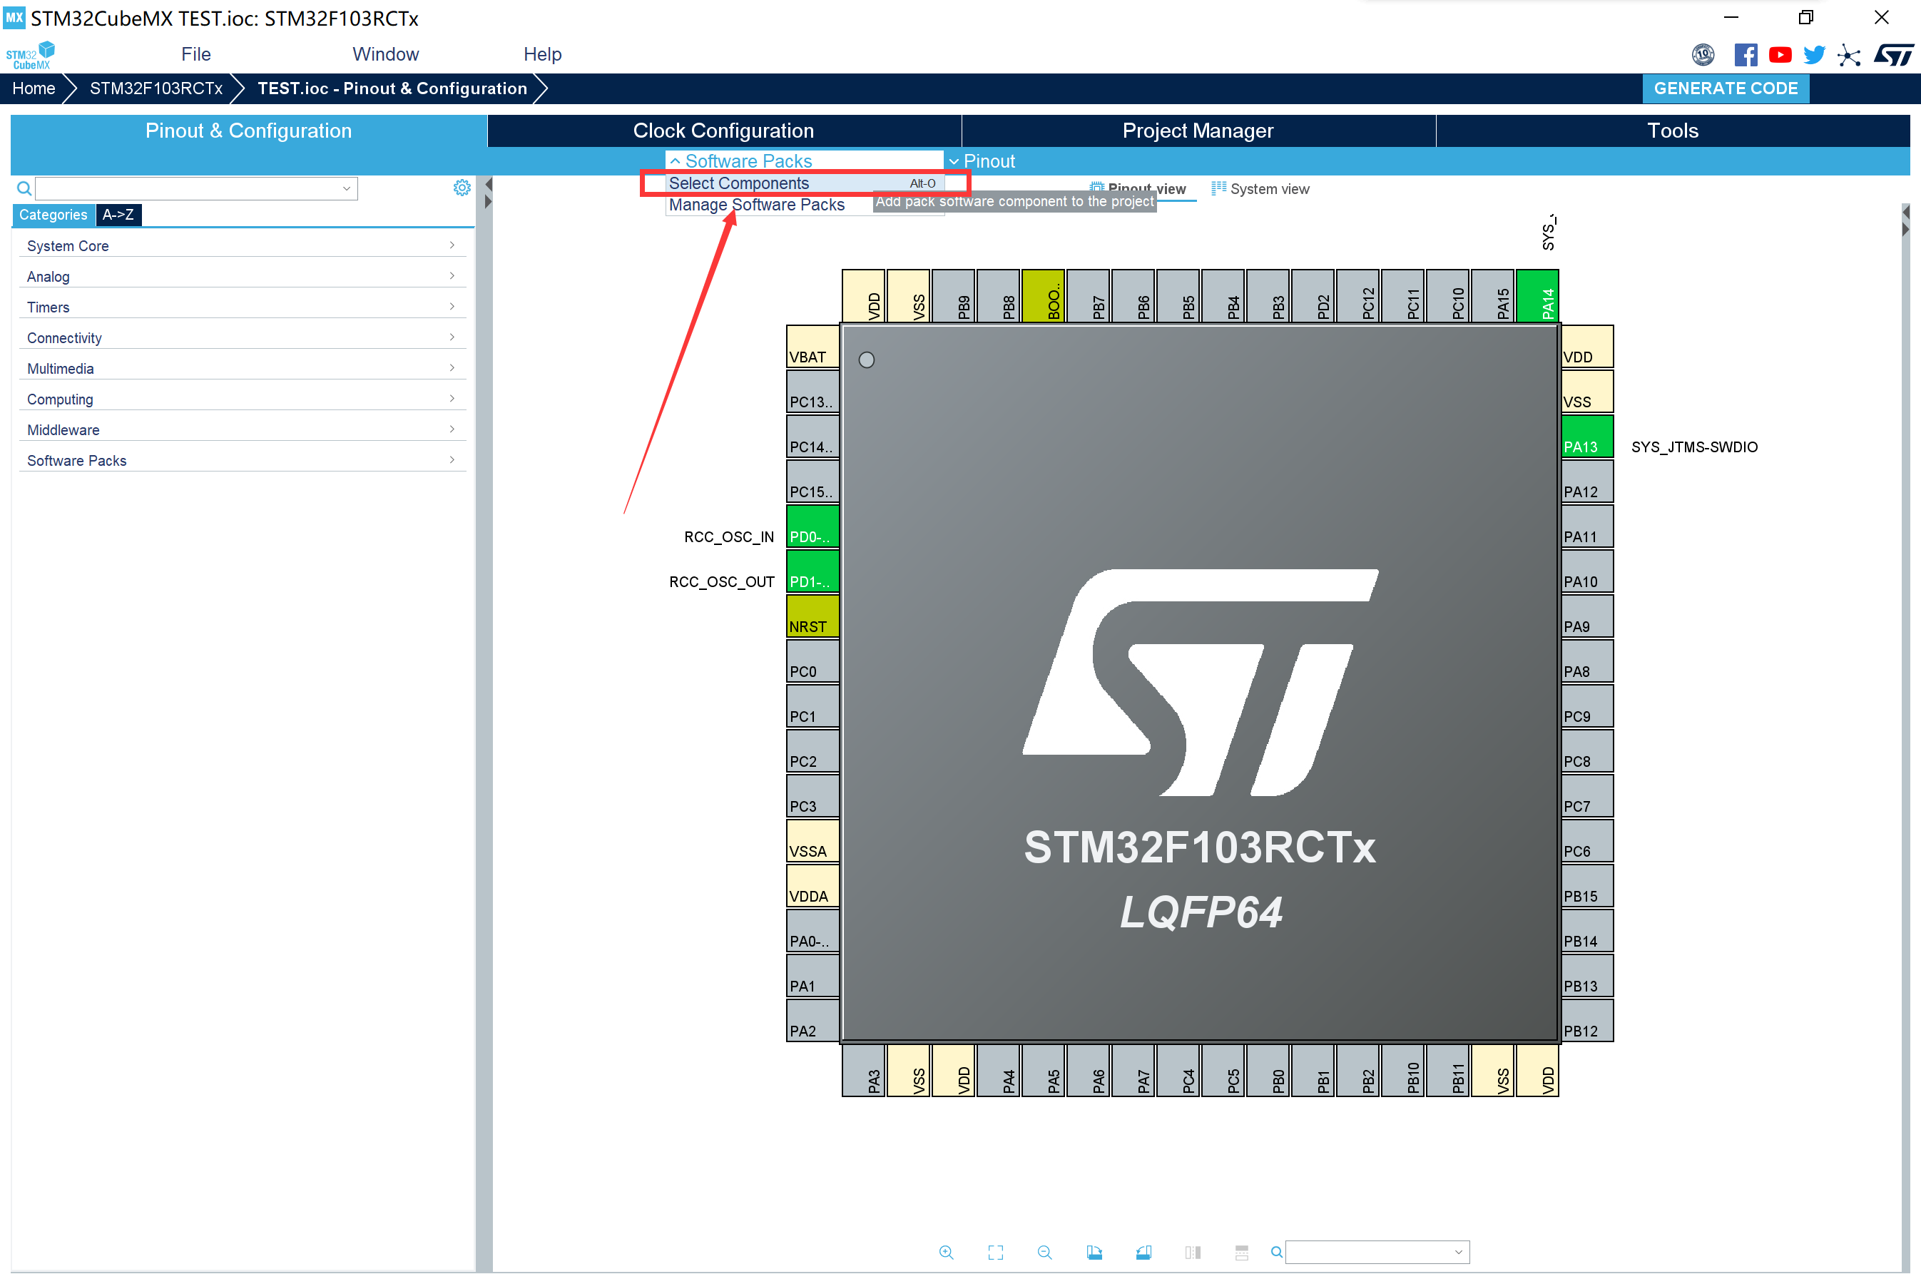
Task: Open the pinout settings gear icon
Action: coord(462,188)
